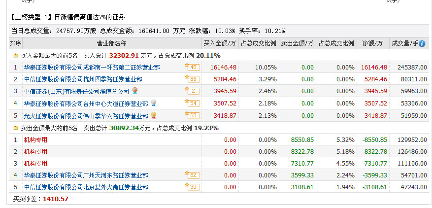The height and width of the screenshot is (208, 432).
Task: Click the info icon next to 成交量/手
Action: pos(422,43)
